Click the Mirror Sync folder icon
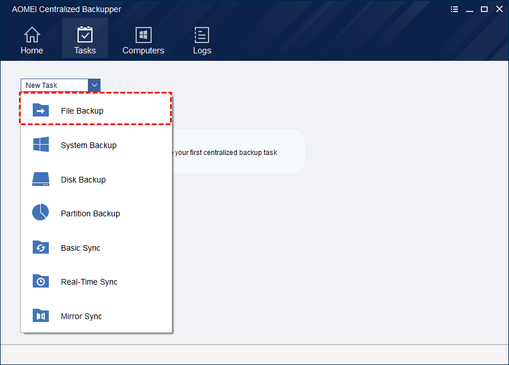Image resolution: width=509 pixels, height=365 pixels. pos(41,316)
